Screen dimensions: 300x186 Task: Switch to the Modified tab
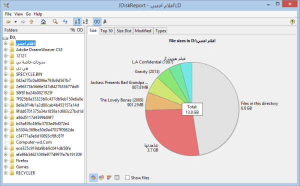143,31
